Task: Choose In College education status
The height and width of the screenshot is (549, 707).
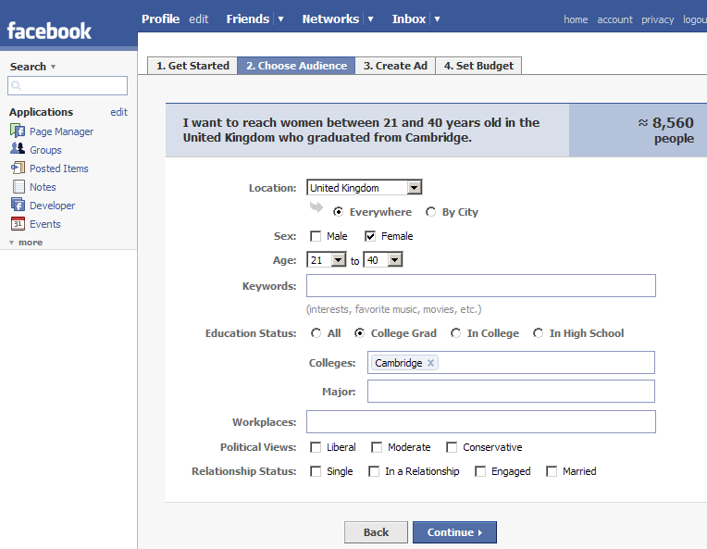Action: pos(456,333)
